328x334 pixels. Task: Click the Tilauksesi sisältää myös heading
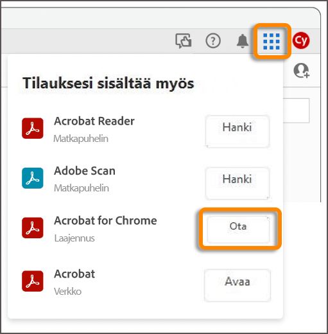tap(108, 83)
